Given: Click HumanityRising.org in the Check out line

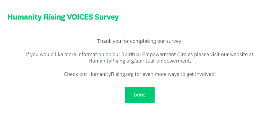Looking at the screenshot, I should 111,74.
